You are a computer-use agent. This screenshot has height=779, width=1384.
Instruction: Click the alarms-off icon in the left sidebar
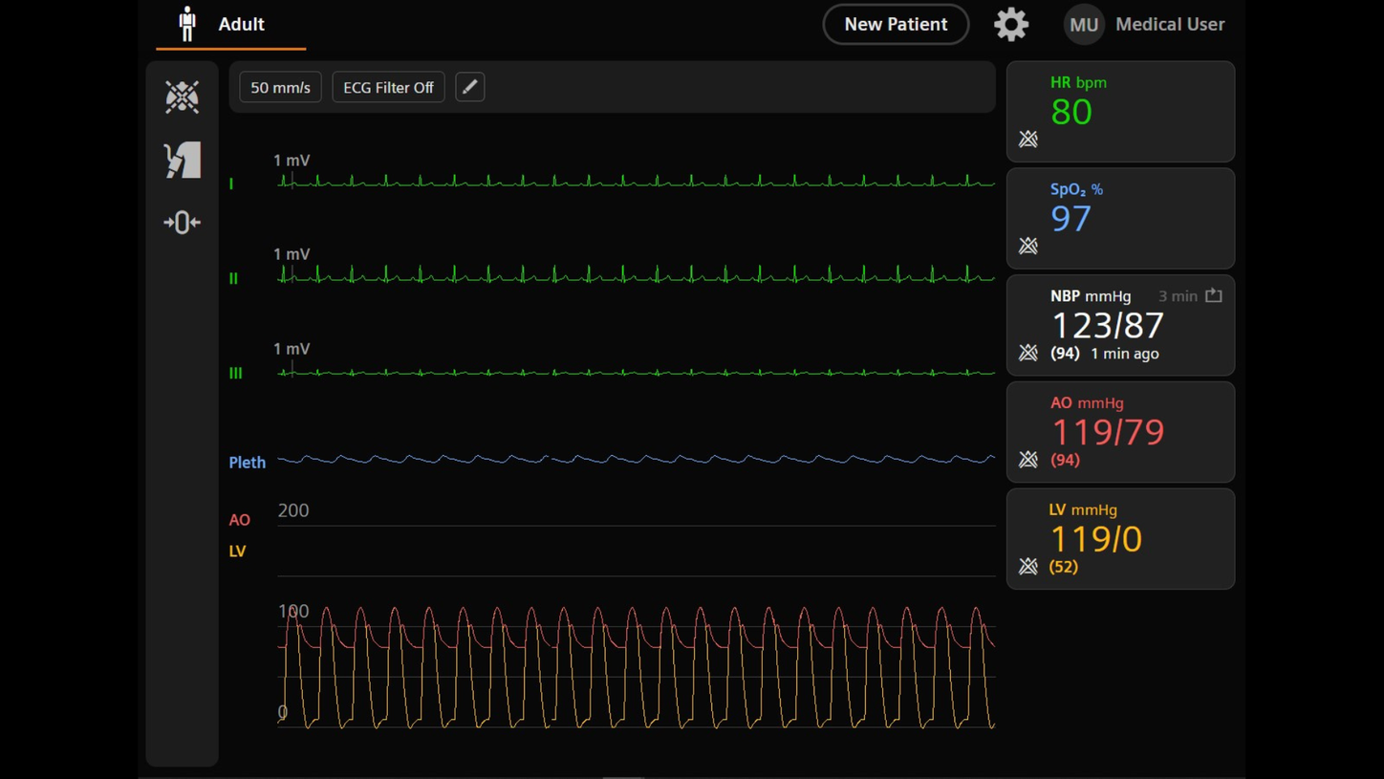(x=182, y=97)
